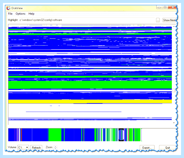Click the Refresh button

pos(36,148)
